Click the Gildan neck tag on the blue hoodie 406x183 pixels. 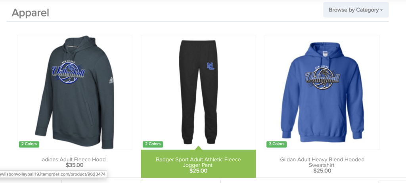tap(325, 53)
